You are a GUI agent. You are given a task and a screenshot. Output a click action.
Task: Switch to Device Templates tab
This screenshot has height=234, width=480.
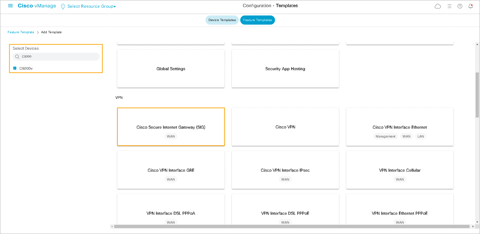222,20
